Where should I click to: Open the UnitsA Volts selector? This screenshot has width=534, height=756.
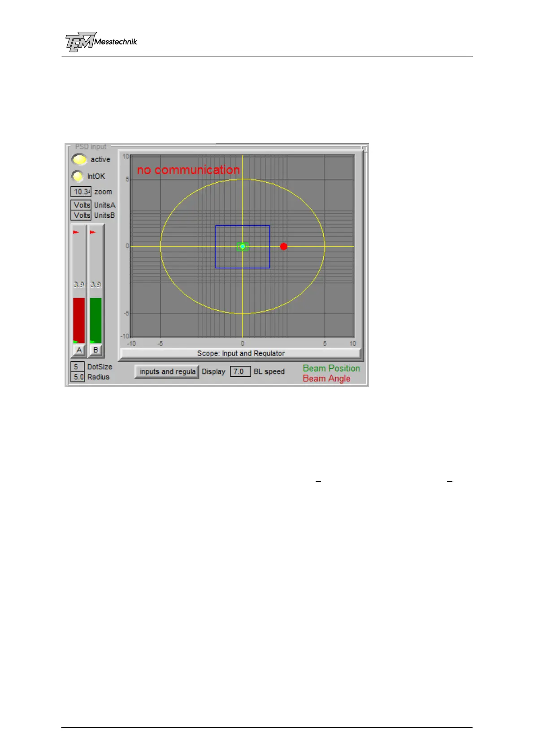click(x=81, y=205)
